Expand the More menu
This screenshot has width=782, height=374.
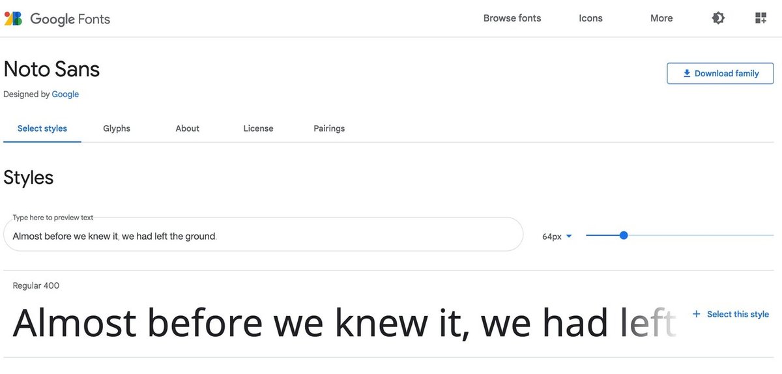pyautogui.click(x=661, y=18)
